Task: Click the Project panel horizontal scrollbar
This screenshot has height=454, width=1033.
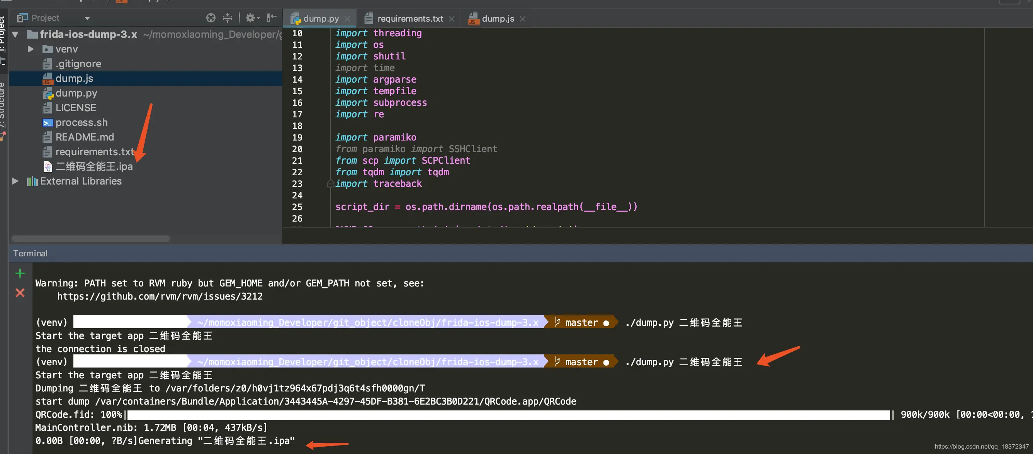Action: click(91, 239)
